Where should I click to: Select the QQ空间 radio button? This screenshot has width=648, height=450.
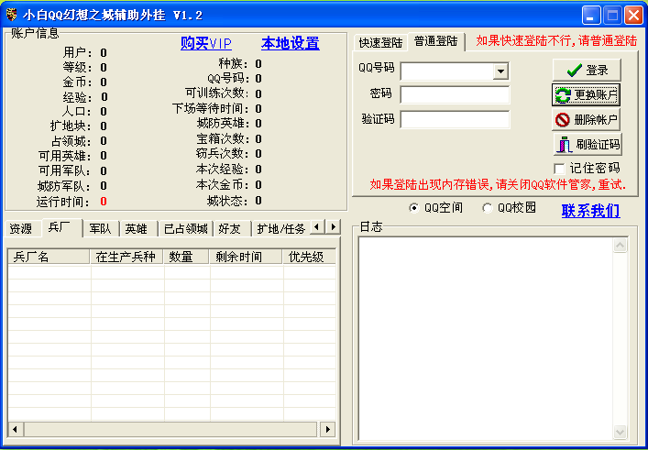click(413, 208)
